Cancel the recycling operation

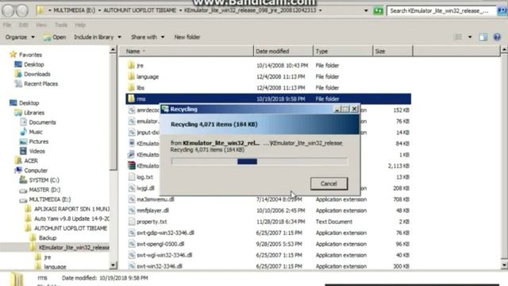click(x=329, y=184)
